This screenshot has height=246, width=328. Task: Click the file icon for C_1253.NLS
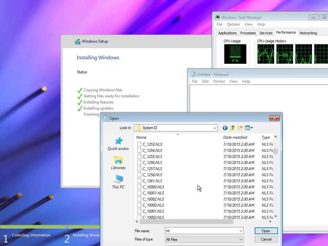coord(139,144)
